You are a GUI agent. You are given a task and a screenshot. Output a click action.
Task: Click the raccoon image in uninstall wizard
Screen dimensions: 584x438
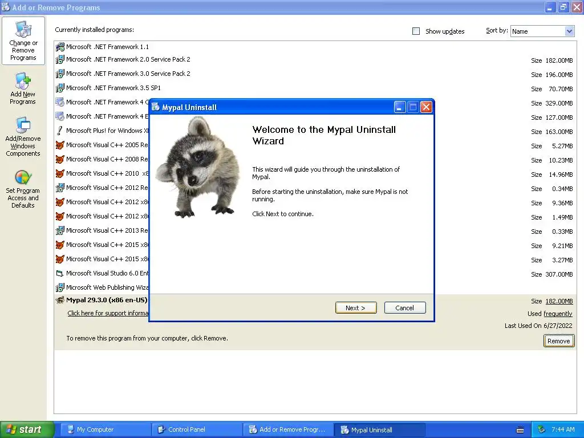(198, 167)
